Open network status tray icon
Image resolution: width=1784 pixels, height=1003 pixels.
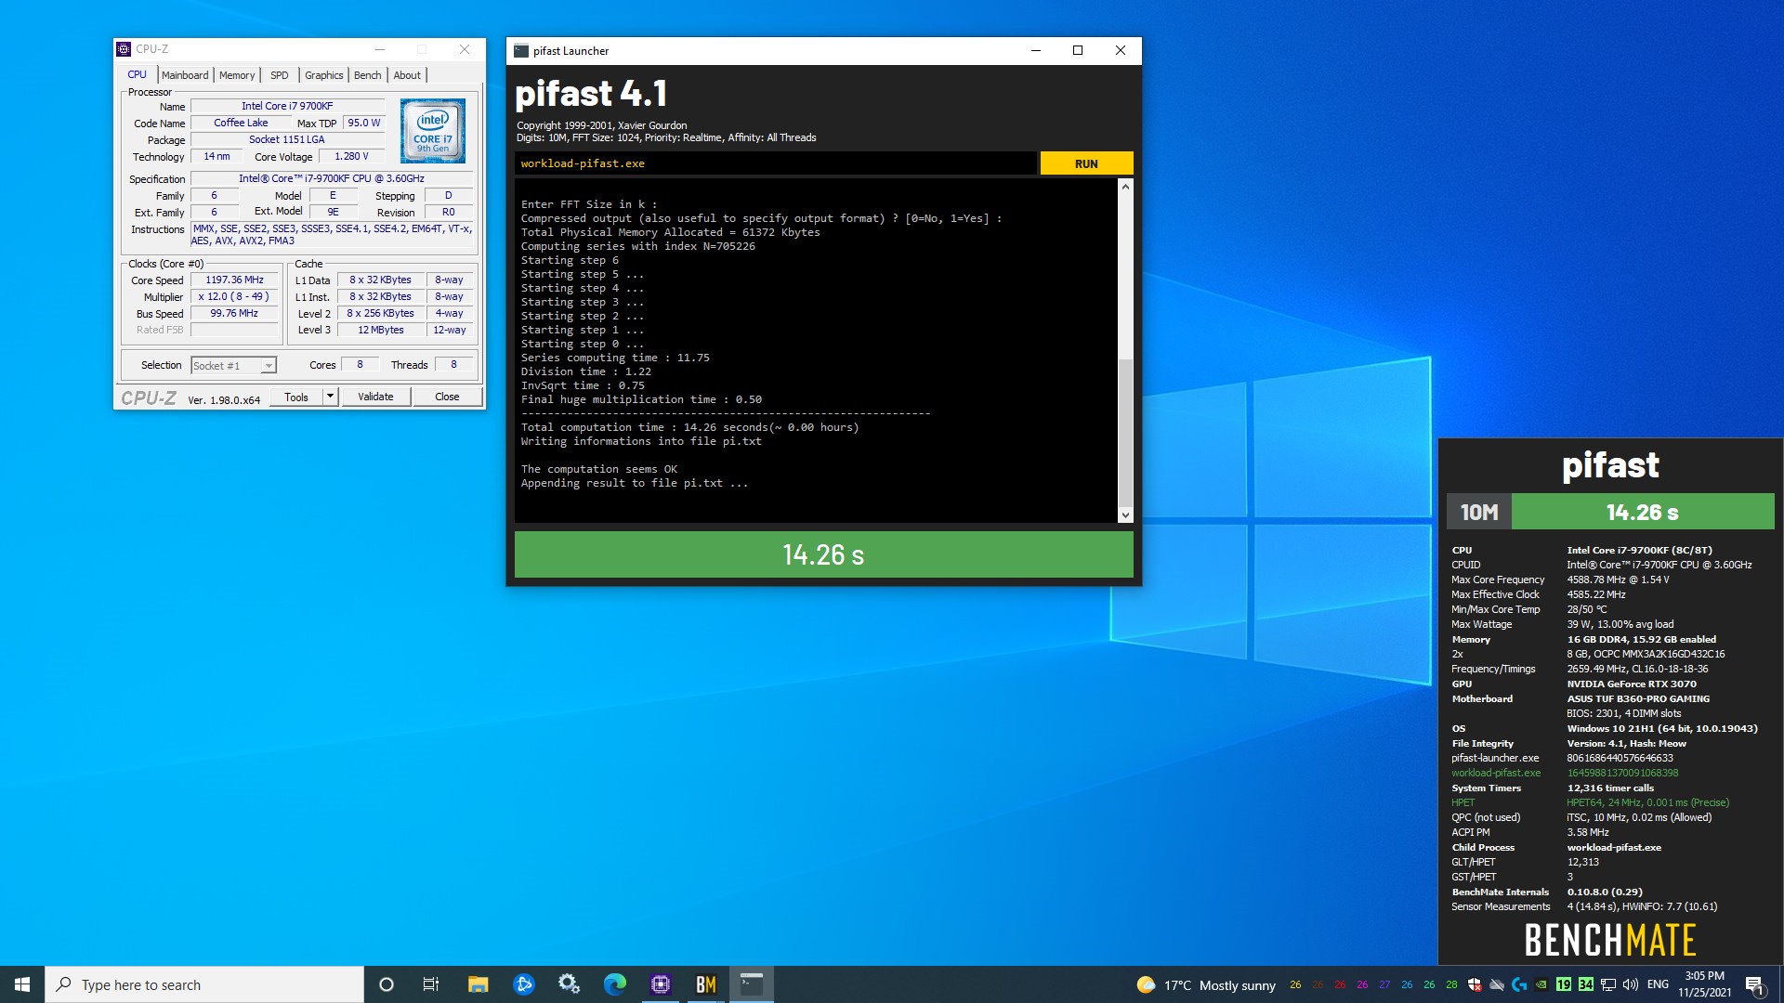[x=1608, y=984]
